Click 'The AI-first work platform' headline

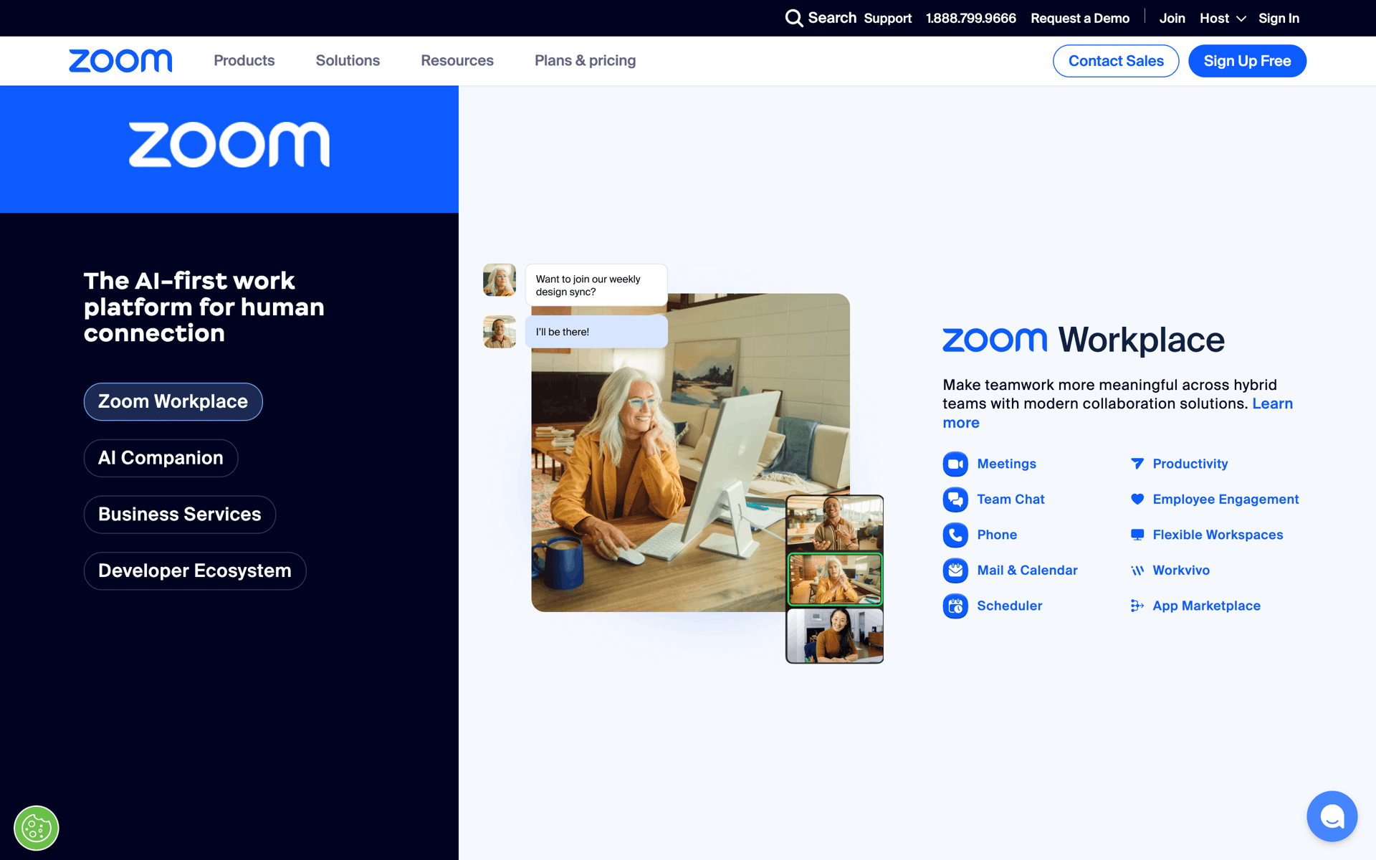point(204,307)
